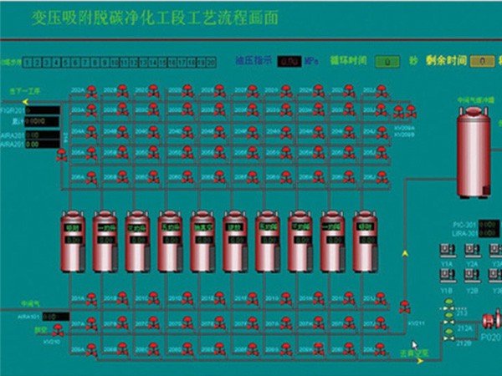Click pump P020 icon

pyautogui.click(x=489, y=321)
